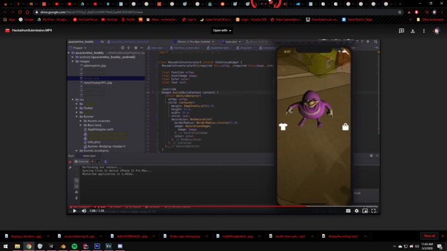
Task: Open the Windows Start menu
Action: click(6, 246)
